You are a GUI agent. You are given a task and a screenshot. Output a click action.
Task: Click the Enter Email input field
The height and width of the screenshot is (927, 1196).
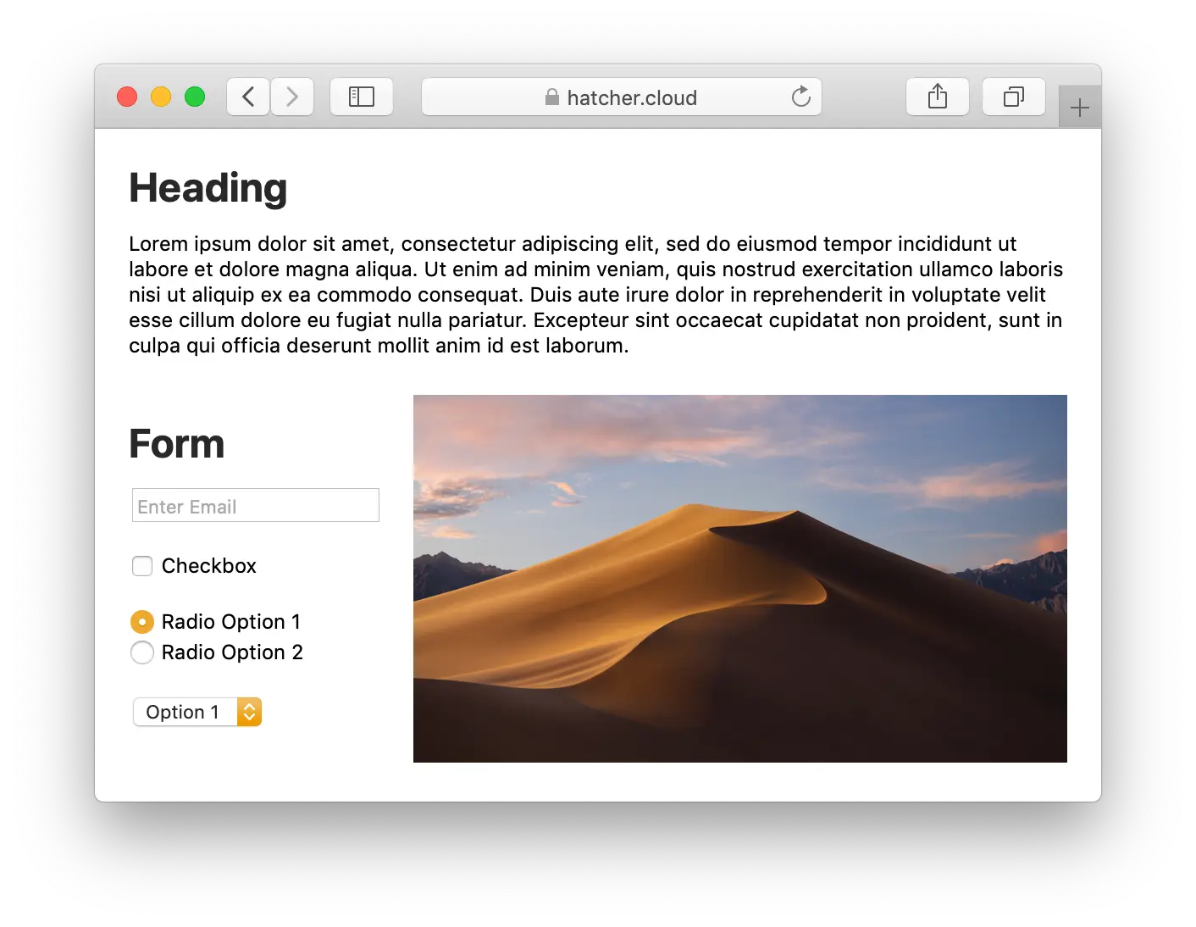[255, 505]
